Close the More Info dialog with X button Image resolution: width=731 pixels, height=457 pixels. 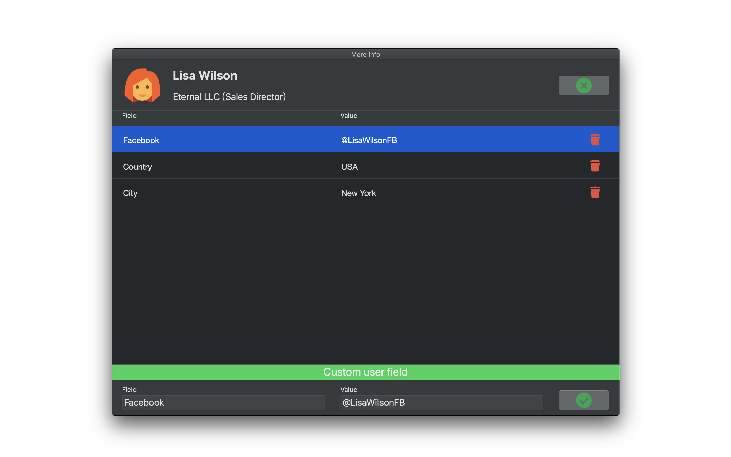point(584,85)
